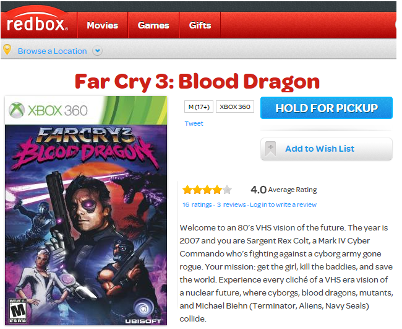Open the Gifts menu
This screenshot has height=329, width=402.
click(x=200, y=25)
